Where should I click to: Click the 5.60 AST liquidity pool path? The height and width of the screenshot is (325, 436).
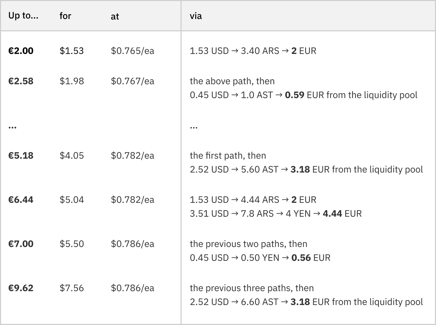[x=306, y=170]
